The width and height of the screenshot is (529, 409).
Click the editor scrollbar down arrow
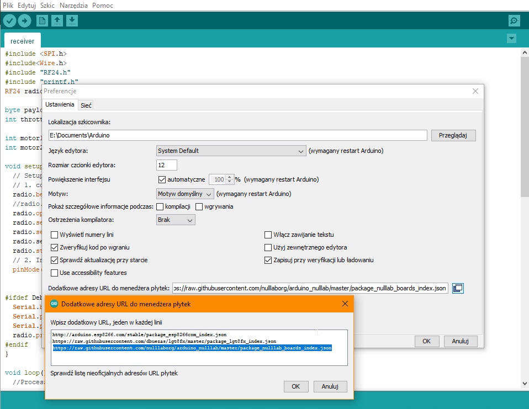[x=525, y=383]
